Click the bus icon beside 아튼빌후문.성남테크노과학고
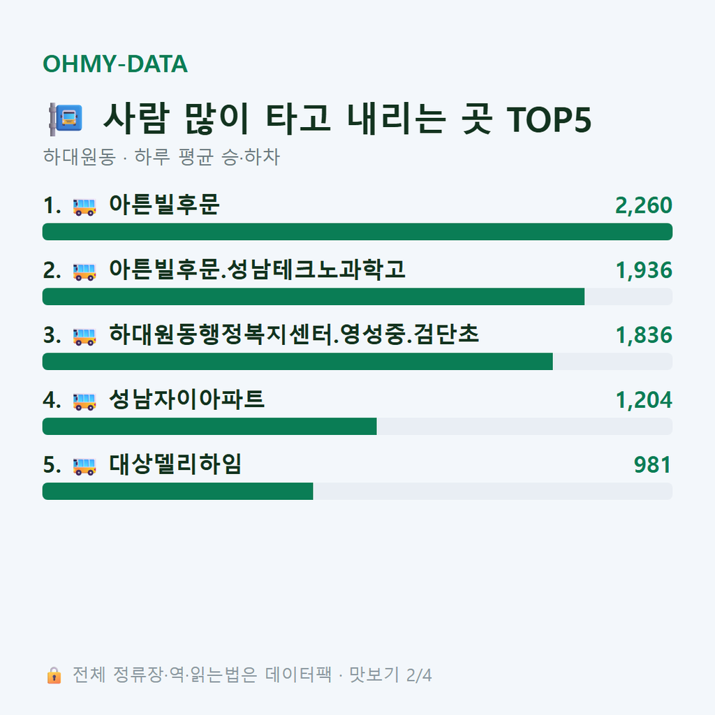715x715 pixels. pos(84,272)
